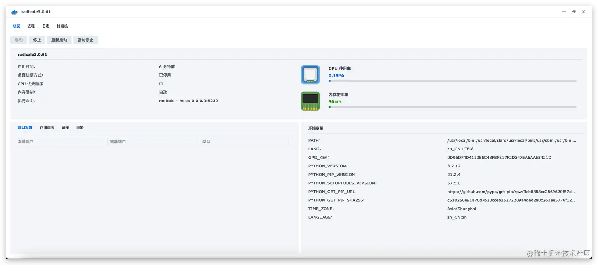Select the 链接 tab
The image size is (598, 265).
click(65, 128)
